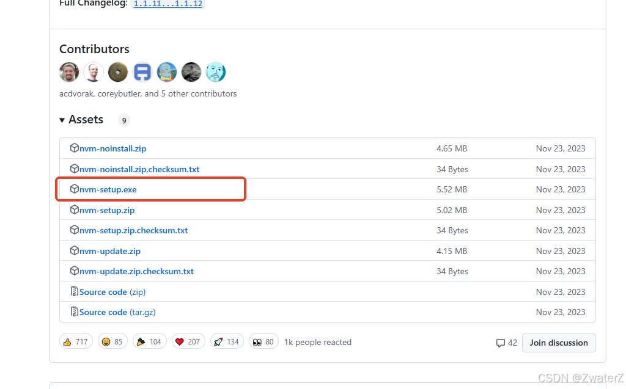Screen dimensions: 626x389
Task: Toggle rocket reaction with 134
Action: (227, 342)
